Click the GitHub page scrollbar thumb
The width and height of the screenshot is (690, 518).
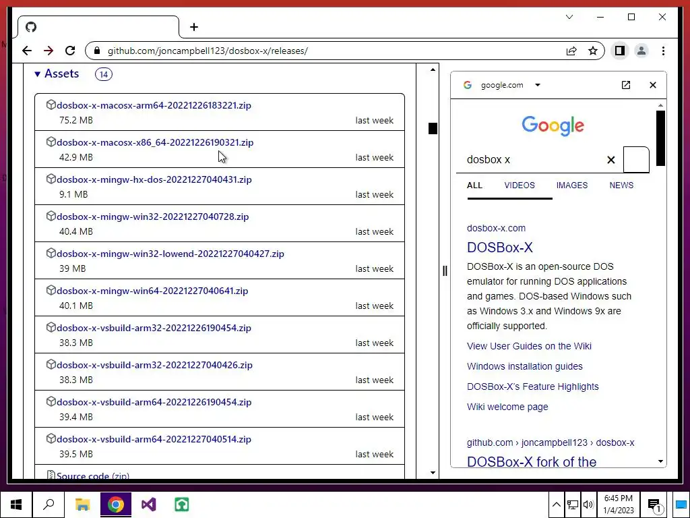tap(433, 128)
